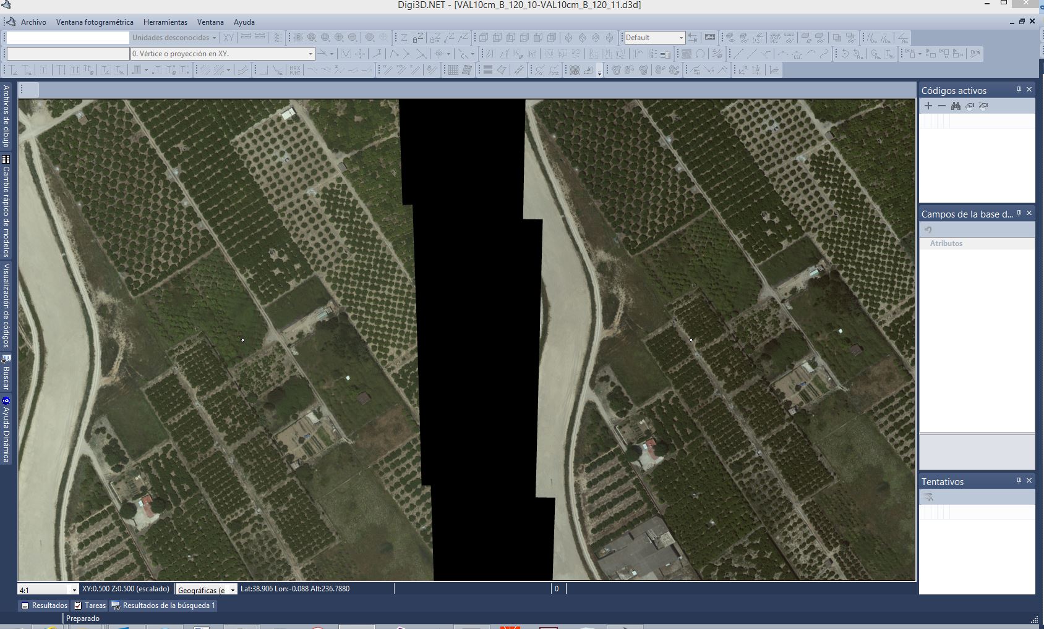Click the clear list icon in Tentativos panel
The width and height of the screenshot is (1044, 629).
pyautogui.click(x=928, y=497)
